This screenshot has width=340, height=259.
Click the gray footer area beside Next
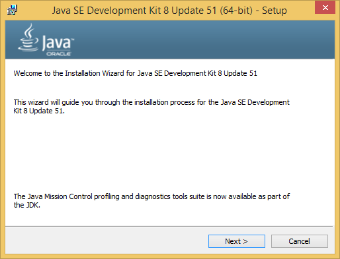pyautogui.click(x=106, y=241)
